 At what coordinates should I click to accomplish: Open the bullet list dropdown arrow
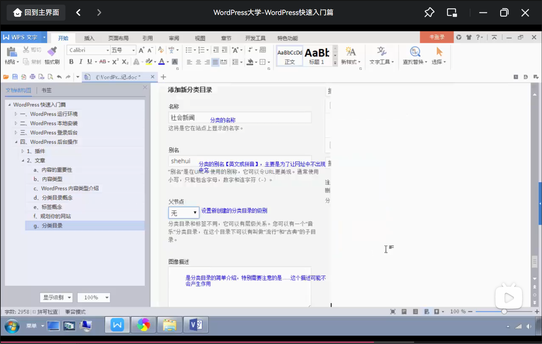tap(195, 50)
